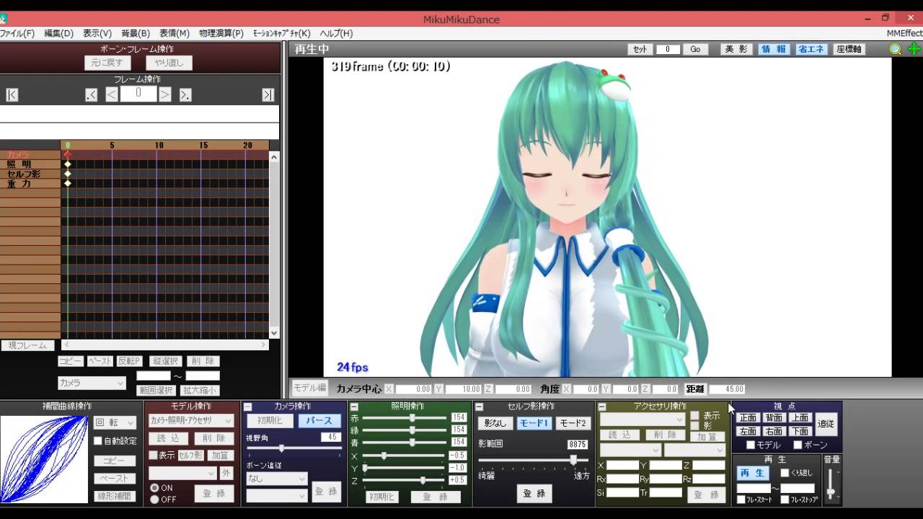Select モード1 shadow mode button
This screenshot has width=923, height=519.
point(534,423)
